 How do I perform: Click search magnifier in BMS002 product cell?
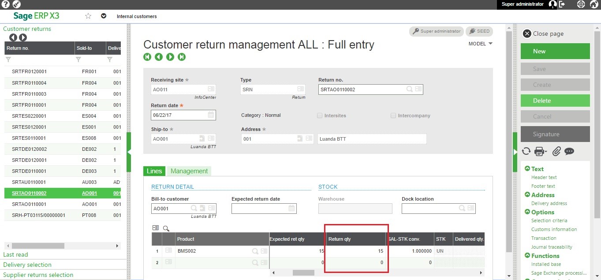(x=255, y=251)
